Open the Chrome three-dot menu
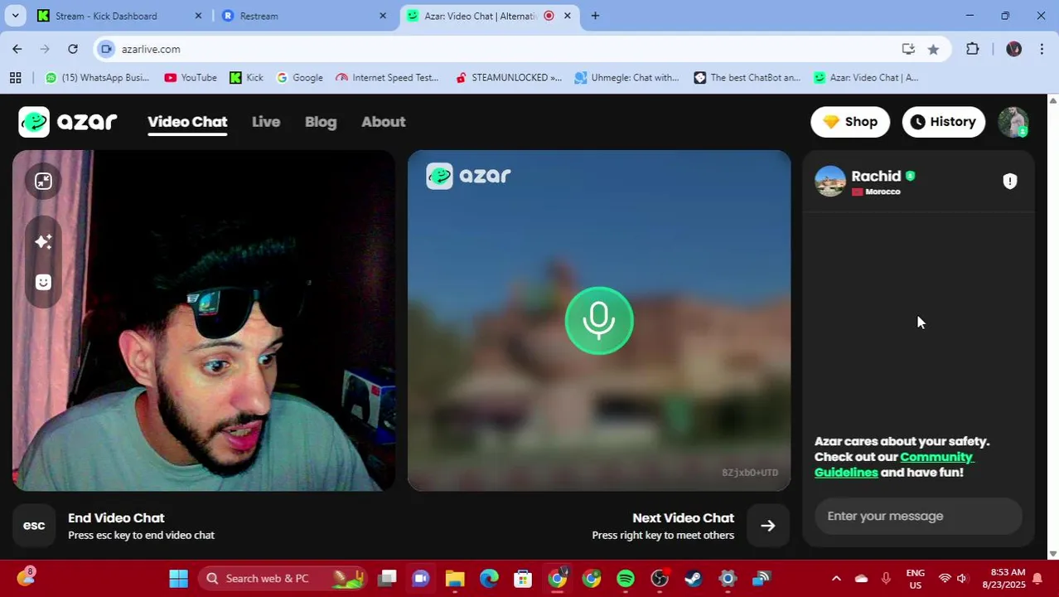 pyautogui.click(x=1042, y=49)
